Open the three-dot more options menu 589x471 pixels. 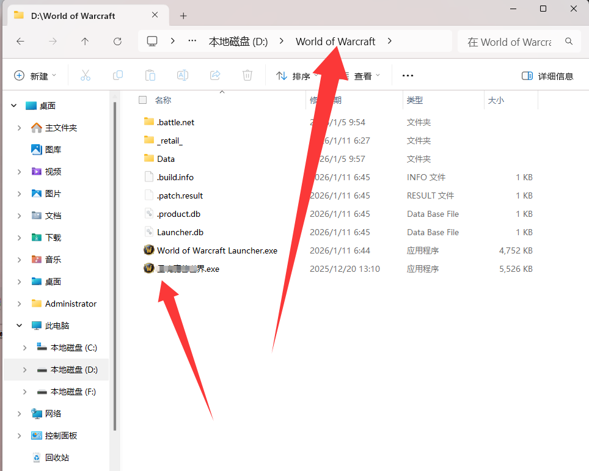pos(408,76)
